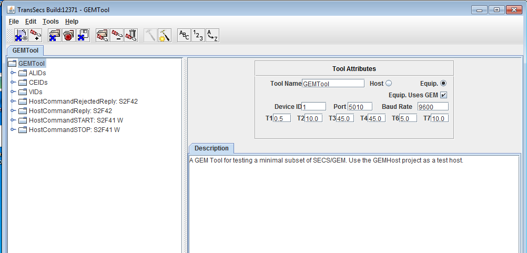The width and height of the screenshot is (527, 253).
Task: Switch to the Description tab
Action: [x=211, y=148]
